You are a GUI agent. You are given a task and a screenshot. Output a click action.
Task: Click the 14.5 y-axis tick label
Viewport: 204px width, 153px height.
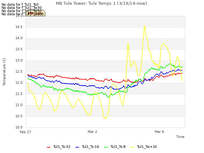click(x=19, y=27)
